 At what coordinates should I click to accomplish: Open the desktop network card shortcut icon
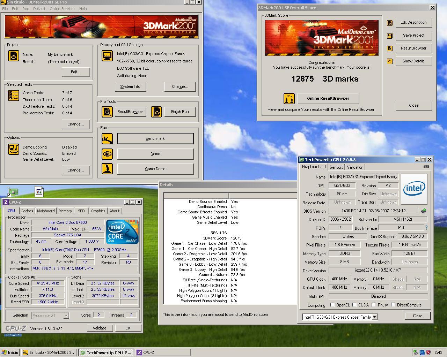(13, 192)
